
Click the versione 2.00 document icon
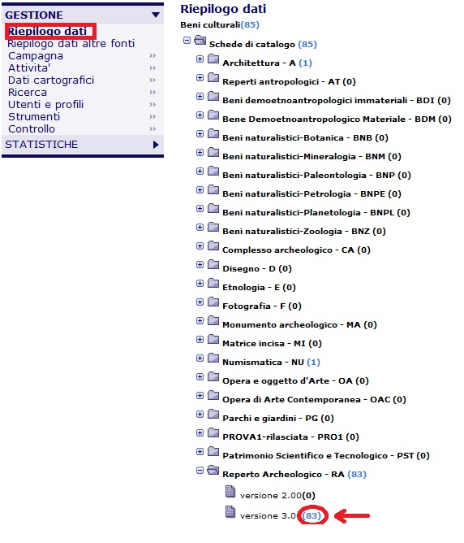point(230,492)
